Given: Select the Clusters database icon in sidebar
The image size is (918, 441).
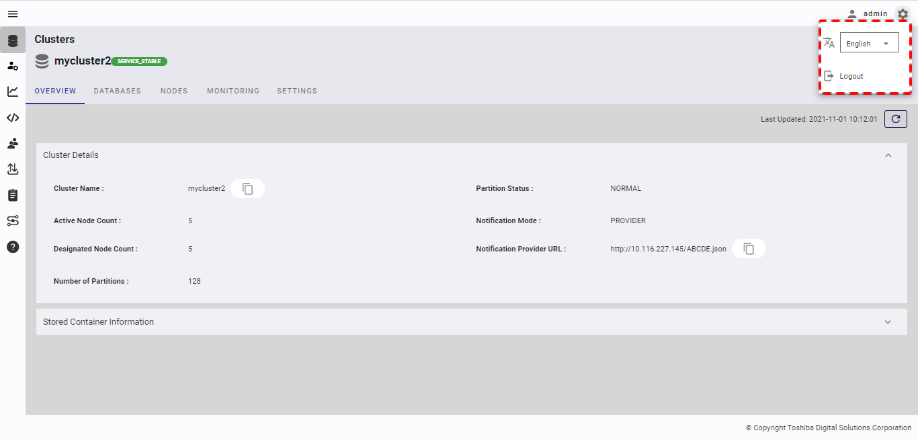Looking at the screenshot, I should tap(13, 40).
